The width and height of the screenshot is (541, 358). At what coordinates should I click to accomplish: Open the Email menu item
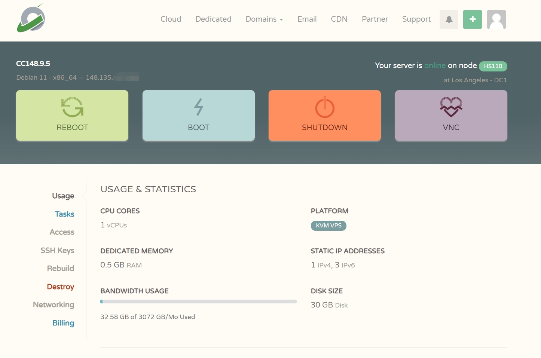pyautogui.click(x=307, y=19)
